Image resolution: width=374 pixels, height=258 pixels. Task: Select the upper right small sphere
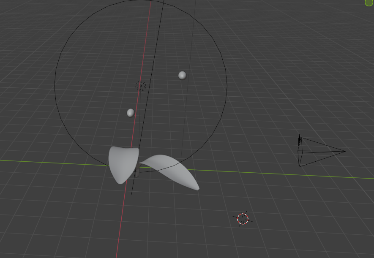(182, 76)
